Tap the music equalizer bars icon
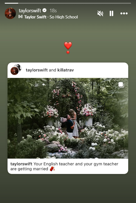The image size is (136, 203). (20, 16)
